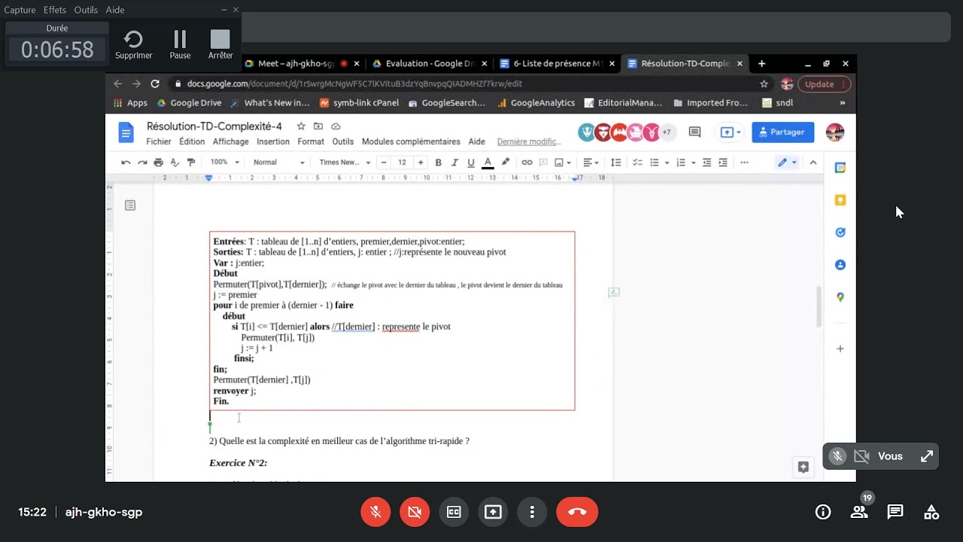
Task: Click the Partager button
Action: click(782, 132)
